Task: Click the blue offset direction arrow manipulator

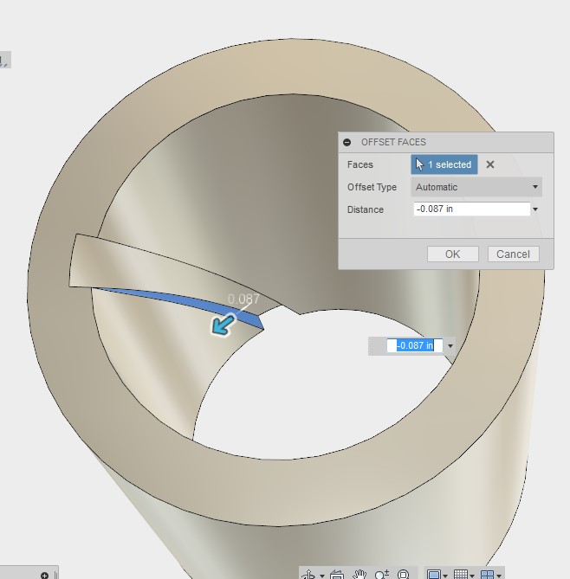Action: (x=223, y=325)
